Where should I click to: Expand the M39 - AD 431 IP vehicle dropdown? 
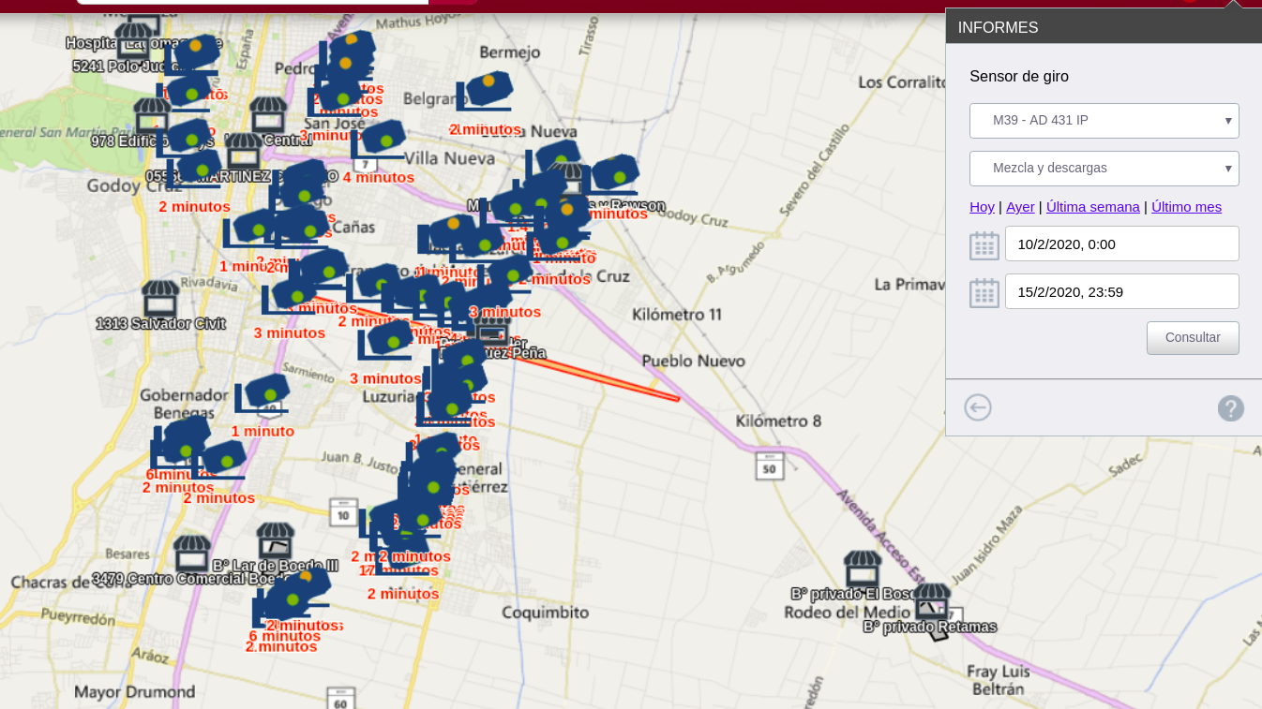[x=1104, y=121]
